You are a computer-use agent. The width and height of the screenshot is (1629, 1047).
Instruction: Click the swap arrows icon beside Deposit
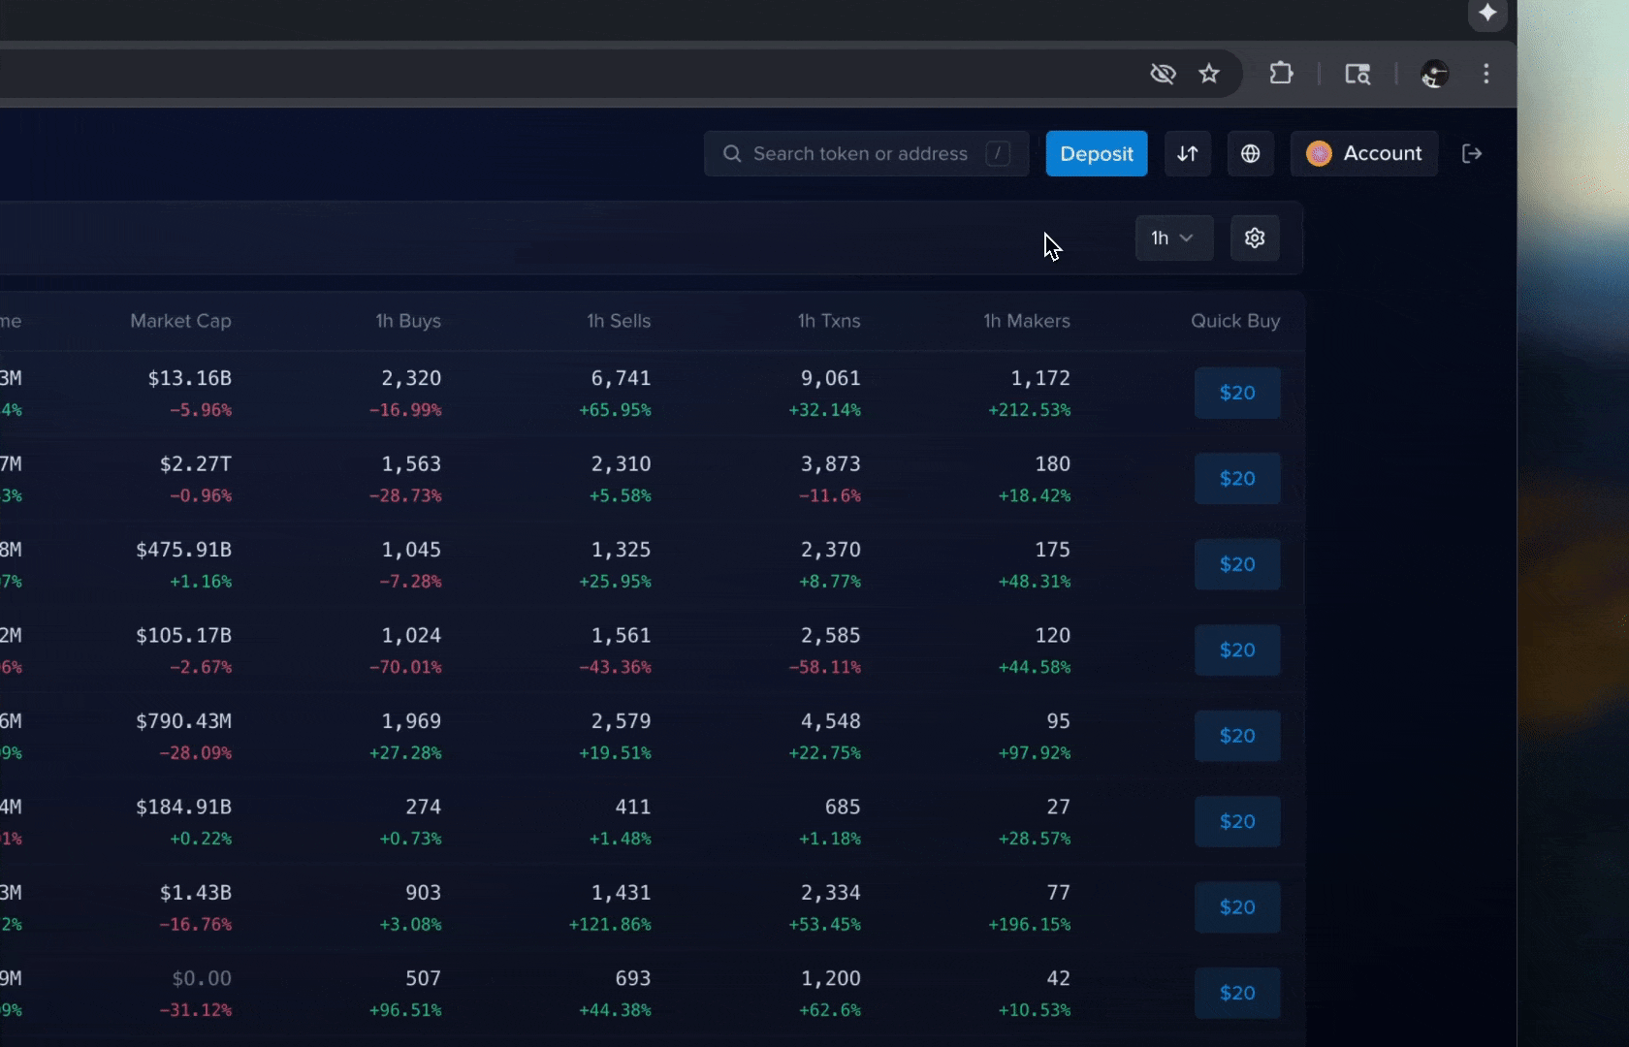point(1188,154)
